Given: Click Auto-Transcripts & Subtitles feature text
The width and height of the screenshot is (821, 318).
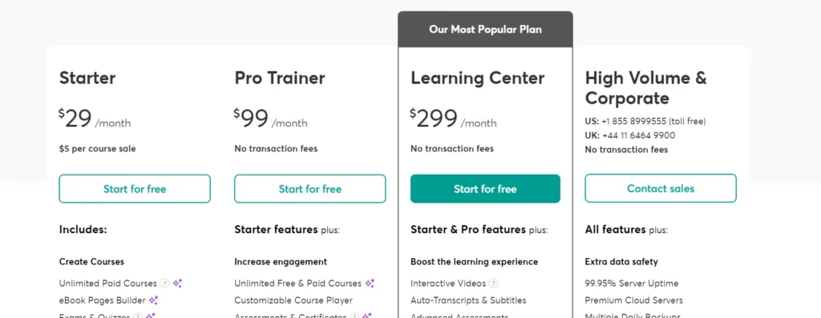Looking at the screenshot, I should pyautogui.click(x=468, y=300).
